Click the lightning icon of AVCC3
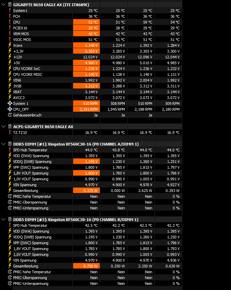The image size is (231, 290). coord(10,97)
